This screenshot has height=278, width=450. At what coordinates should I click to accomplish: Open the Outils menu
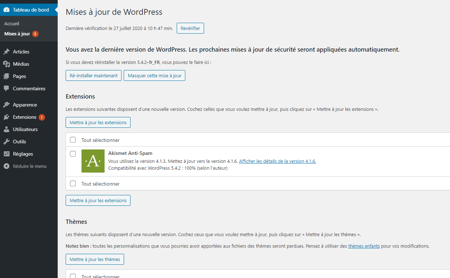pyautogui.click(x=29, y=142)
